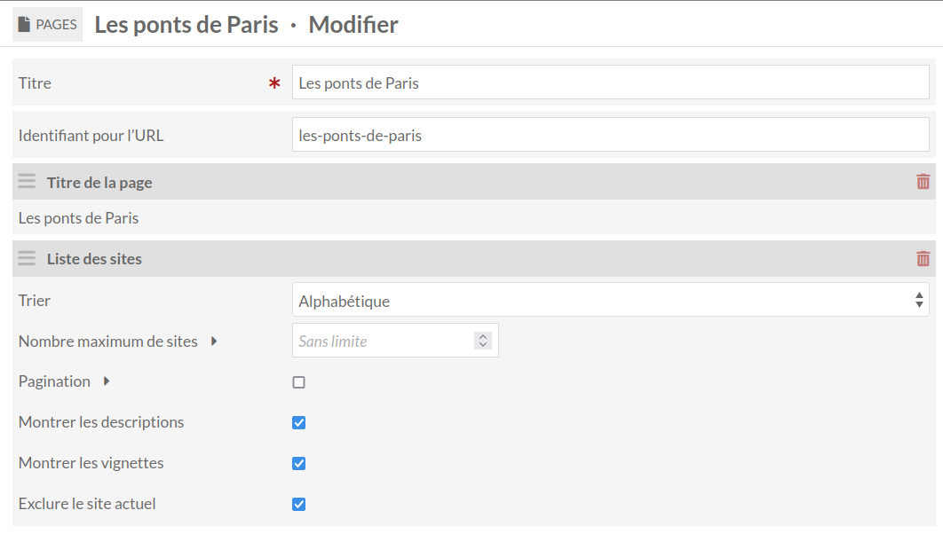943x534 pixels.
Task: Use the stepper in the Sans limite field
Action: tap(482, 341)
